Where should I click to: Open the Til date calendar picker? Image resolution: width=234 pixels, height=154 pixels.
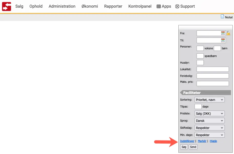(223, 40)
